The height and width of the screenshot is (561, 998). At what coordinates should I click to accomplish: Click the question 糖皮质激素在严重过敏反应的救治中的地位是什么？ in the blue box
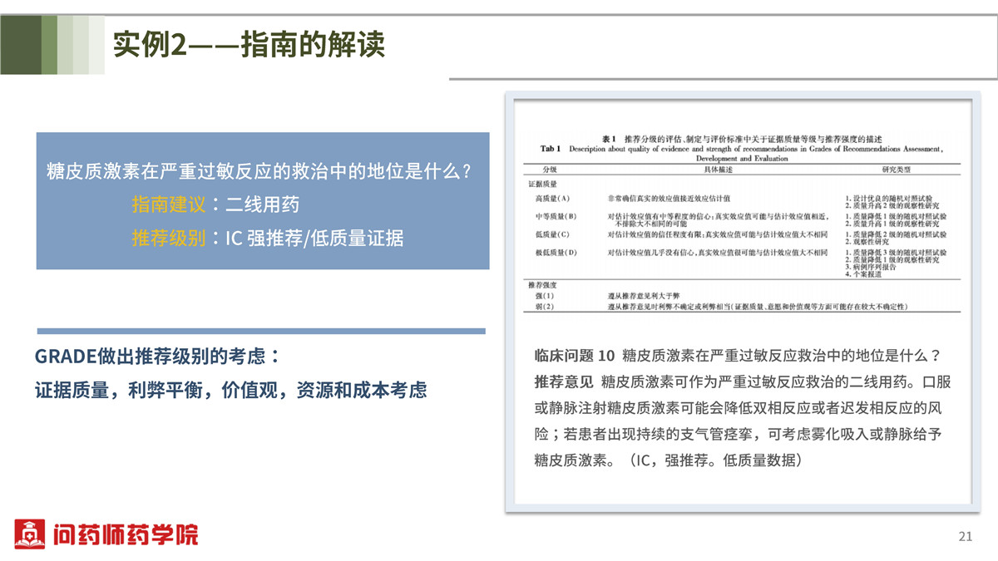coord(261,173)
